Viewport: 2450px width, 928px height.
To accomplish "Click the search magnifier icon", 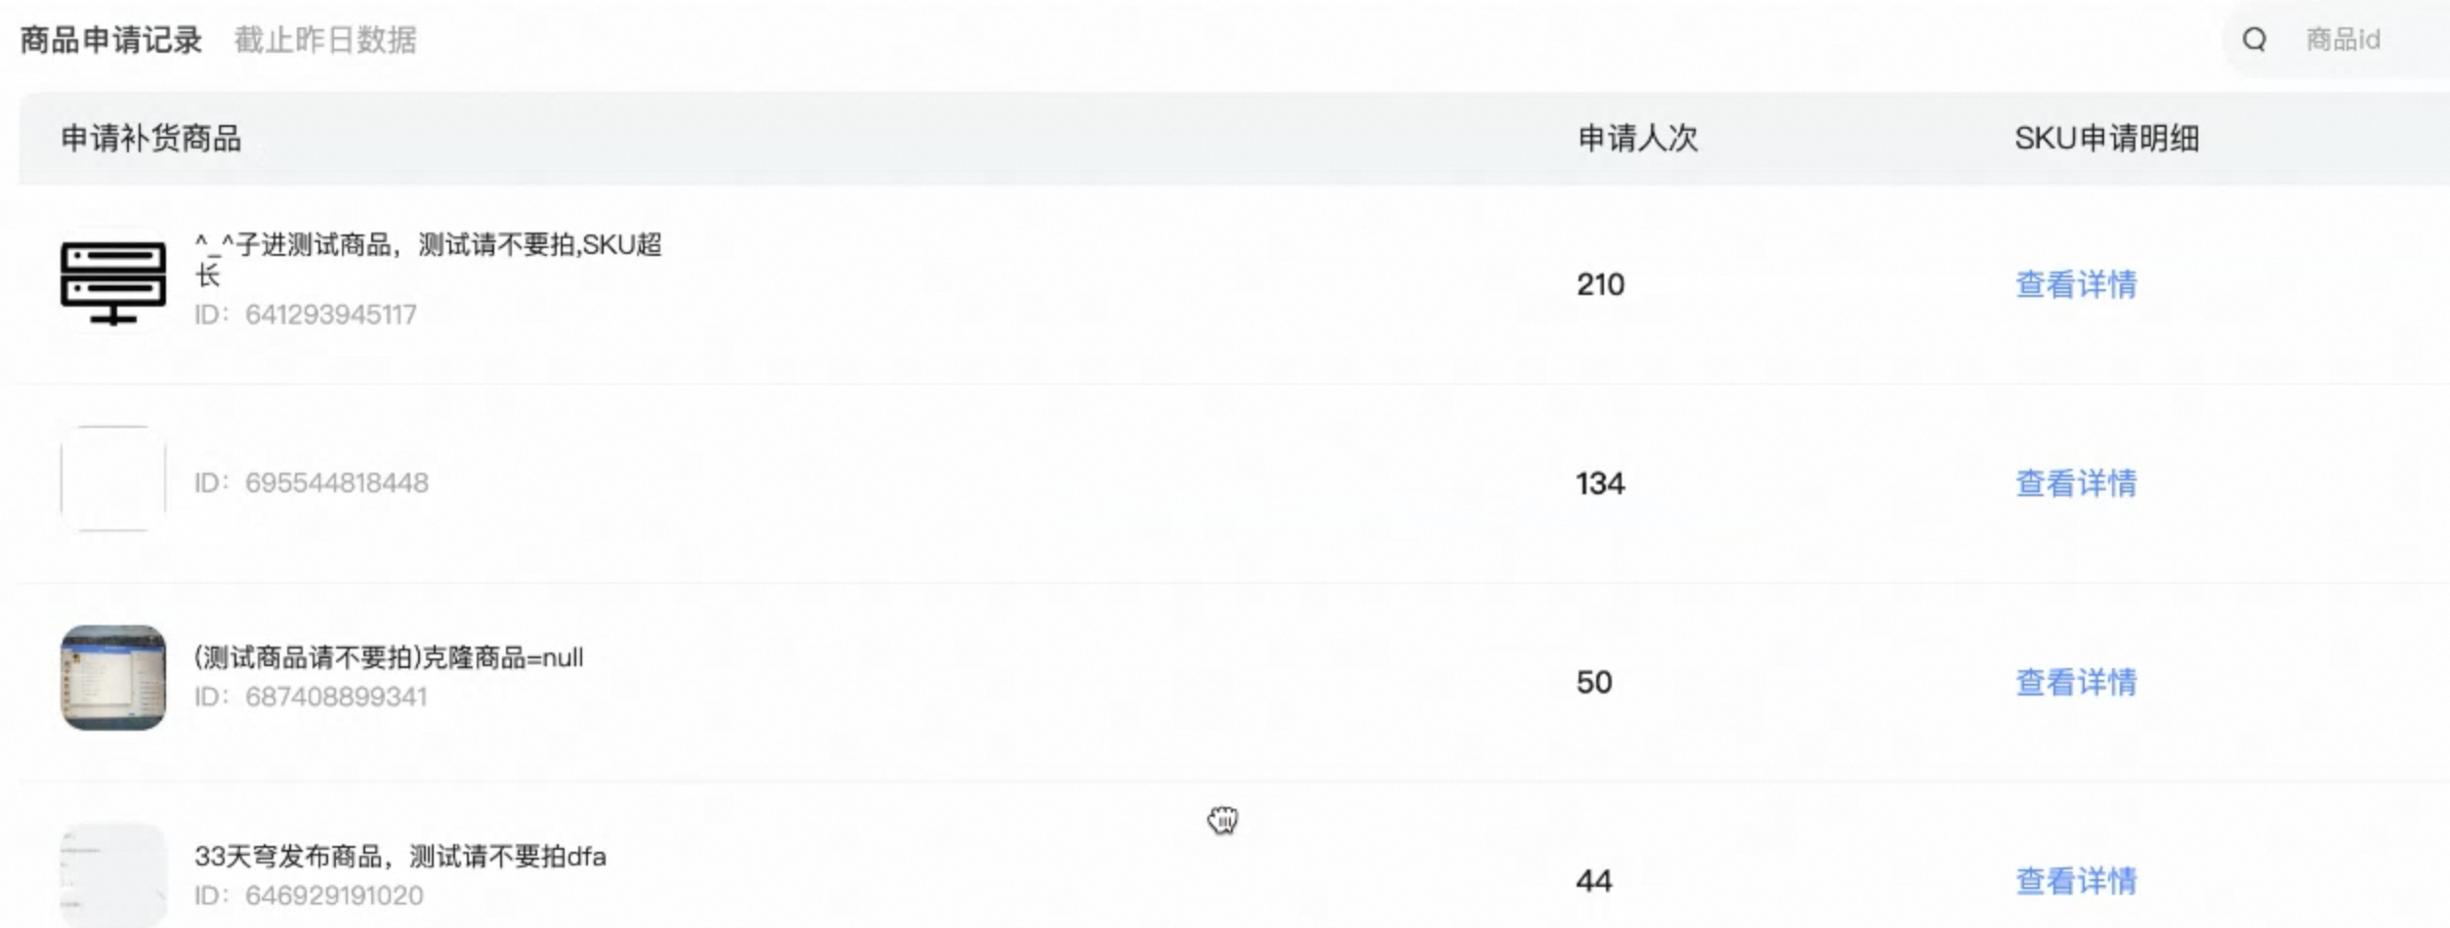I will point(2255,40).
